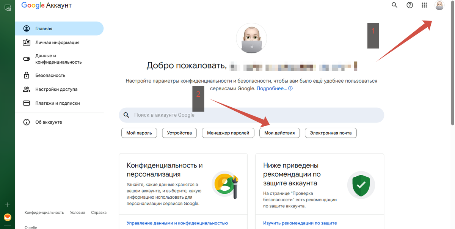The height and width of the screenshot is (229, 455).
Task: Click the Безопасность lock icon
Action: click(x=27, y=75)
